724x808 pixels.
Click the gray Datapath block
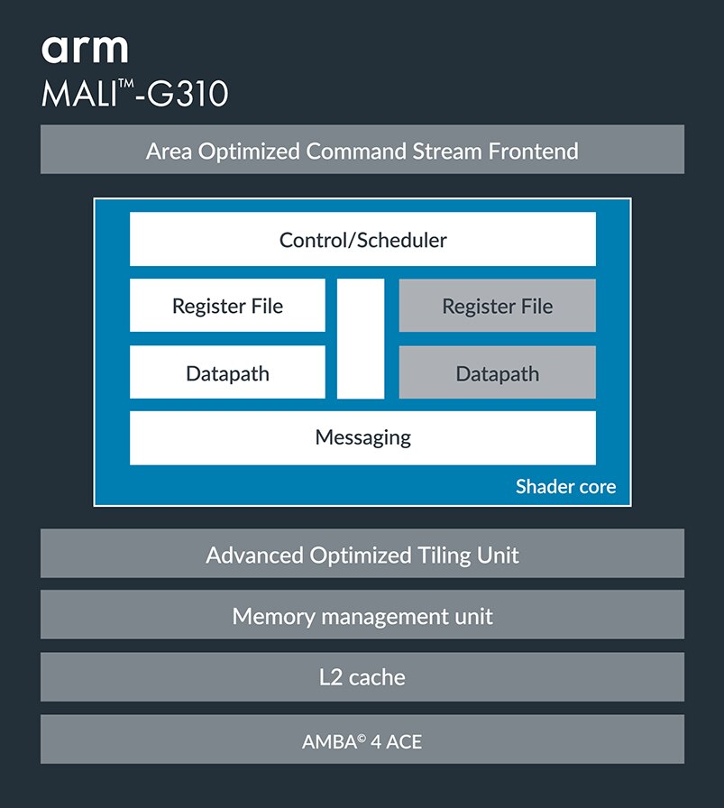pyautogui.click(x=497, y=372)
